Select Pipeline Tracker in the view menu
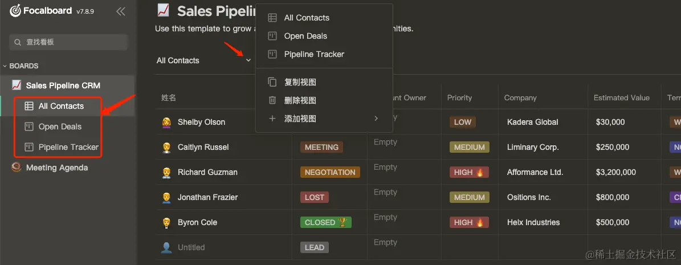This screenshot has height=265, width=681. (x=314, y=54)
